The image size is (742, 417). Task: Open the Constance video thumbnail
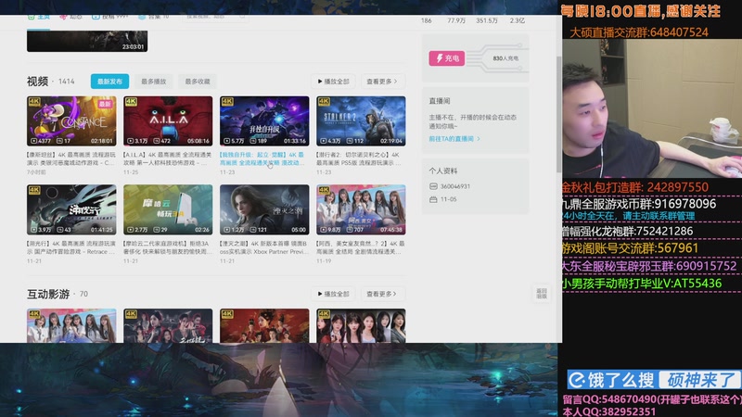pos(71,121)
